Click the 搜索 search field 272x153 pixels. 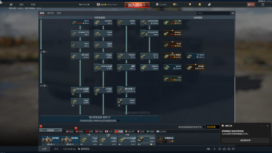point(213,13)
